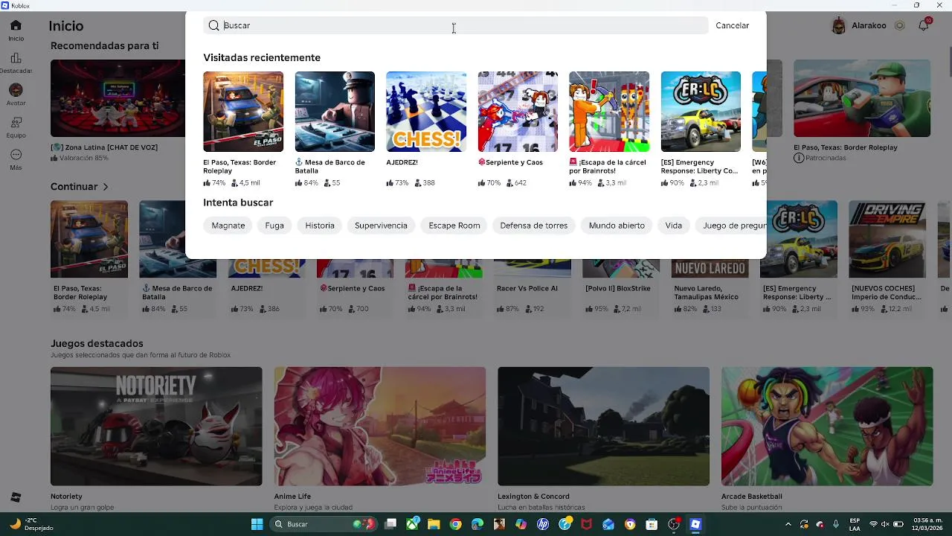The width and height of the screenshot is (952, 536).
Task: Show hidden system tray icons
Action: click(x=788, y=524)
